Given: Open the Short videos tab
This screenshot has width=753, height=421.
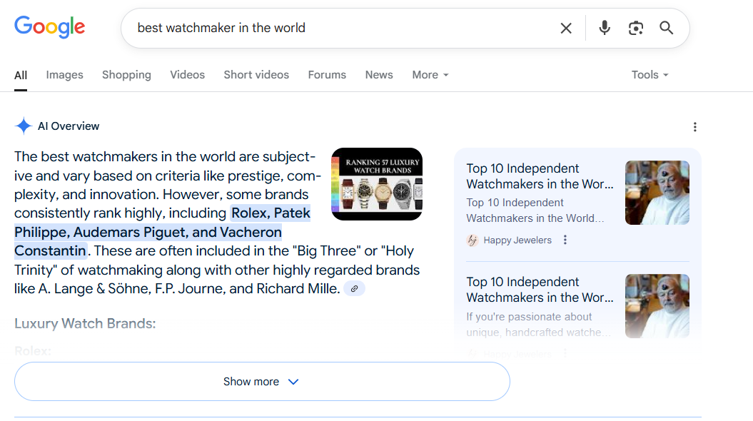Looking at the screenshot, I should 256,75.
